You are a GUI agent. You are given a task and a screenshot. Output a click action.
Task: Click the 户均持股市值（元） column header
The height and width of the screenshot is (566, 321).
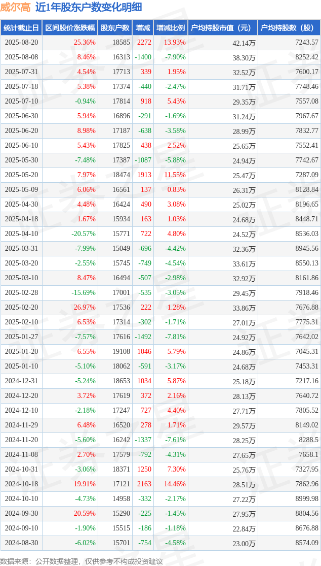coord(223,28)
